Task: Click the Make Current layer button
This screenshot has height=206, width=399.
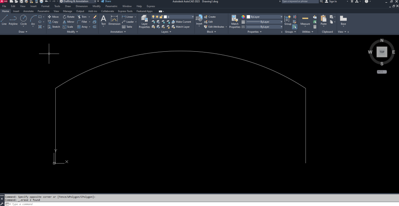Action: (x=181, y=22)
